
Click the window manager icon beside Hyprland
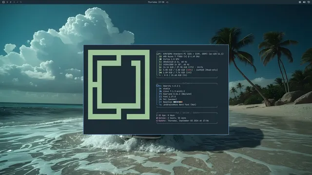(160, 94)
